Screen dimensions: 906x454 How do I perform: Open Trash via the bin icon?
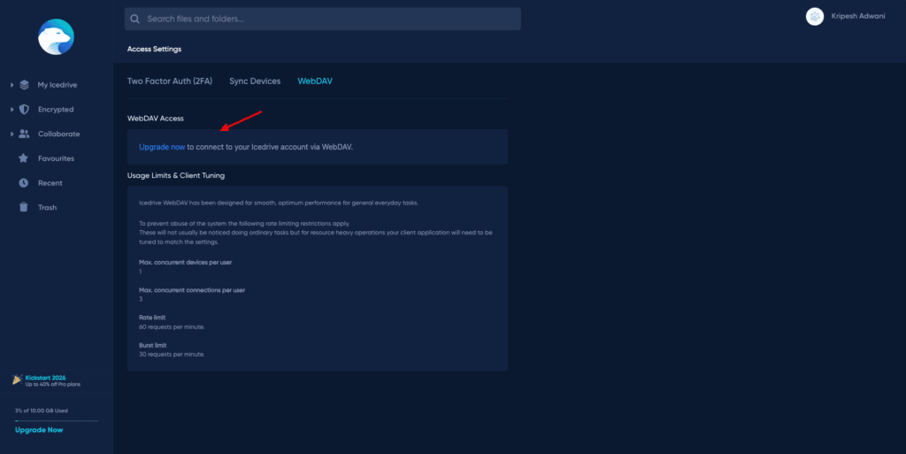click(x=24, y=207)
